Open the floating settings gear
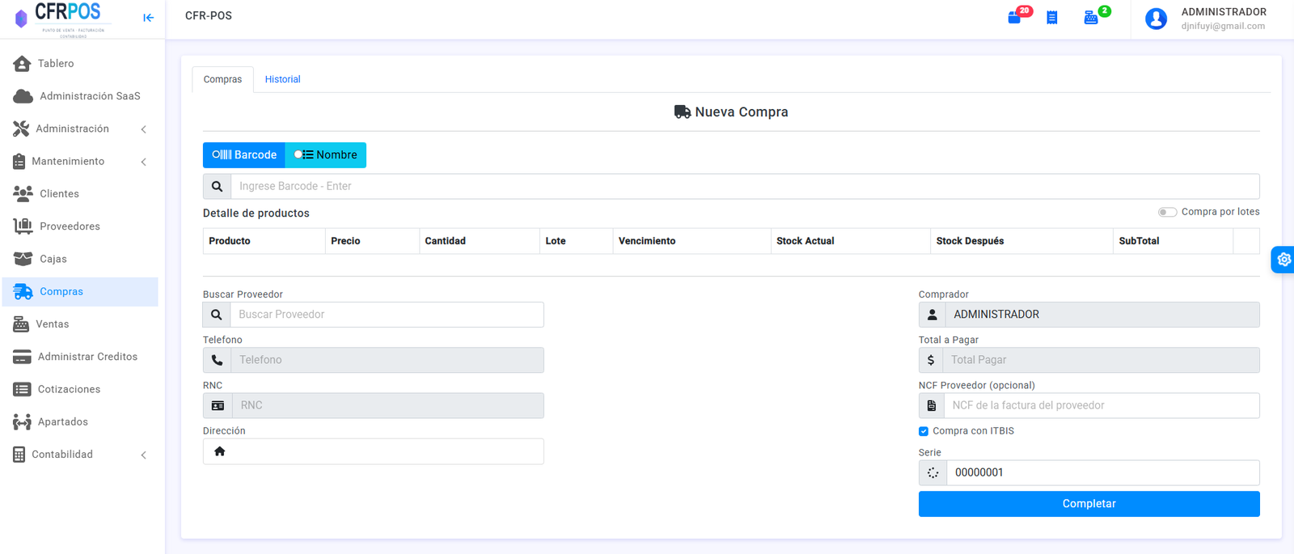 pos(1283,260)
